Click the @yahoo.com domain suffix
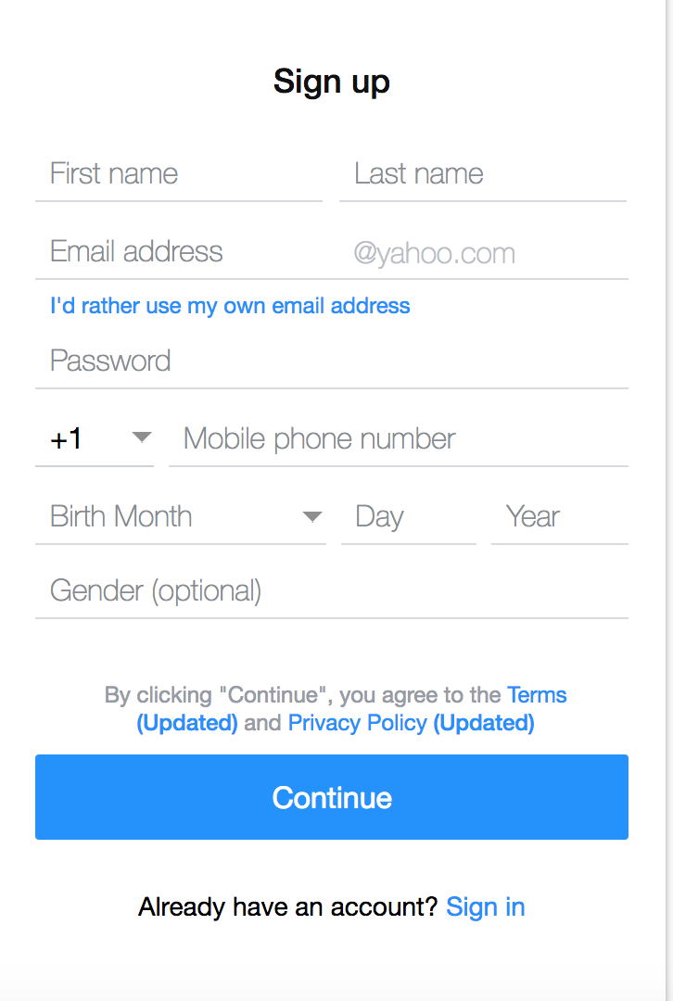The height and width of the screenshot is (1001, 673). click(x=434, y=254)
